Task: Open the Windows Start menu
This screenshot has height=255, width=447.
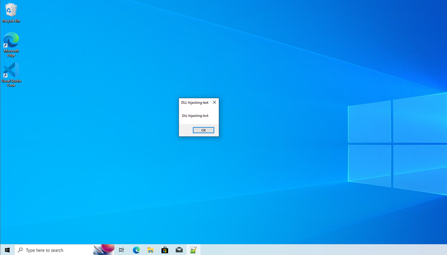Action: pos(7,250)
